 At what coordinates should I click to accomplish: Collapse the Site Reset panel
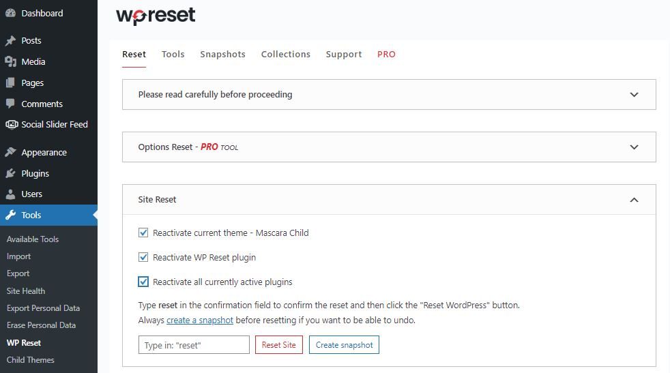(634, 200)
